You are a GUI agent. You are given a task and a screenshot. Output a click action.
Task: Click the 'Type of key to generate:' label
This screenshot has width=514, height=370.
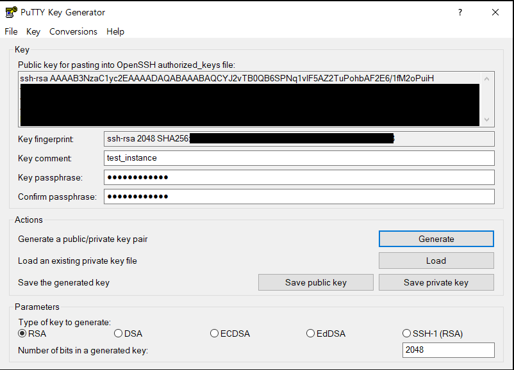point(65,322)
